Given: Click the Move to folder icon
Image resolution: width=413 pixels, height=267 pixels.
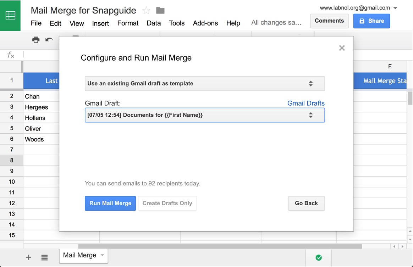Looking at the screenshot, I should 160,11.
